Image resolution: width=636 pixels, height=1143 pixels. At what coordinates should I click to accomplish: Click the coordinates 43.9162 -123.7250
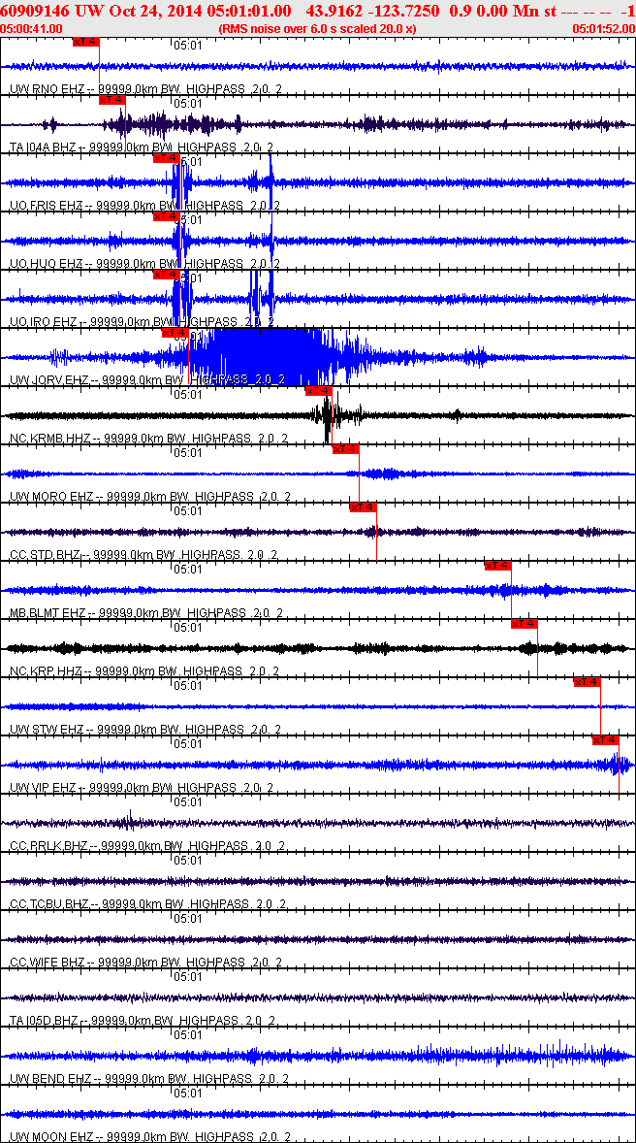(373, 11)
